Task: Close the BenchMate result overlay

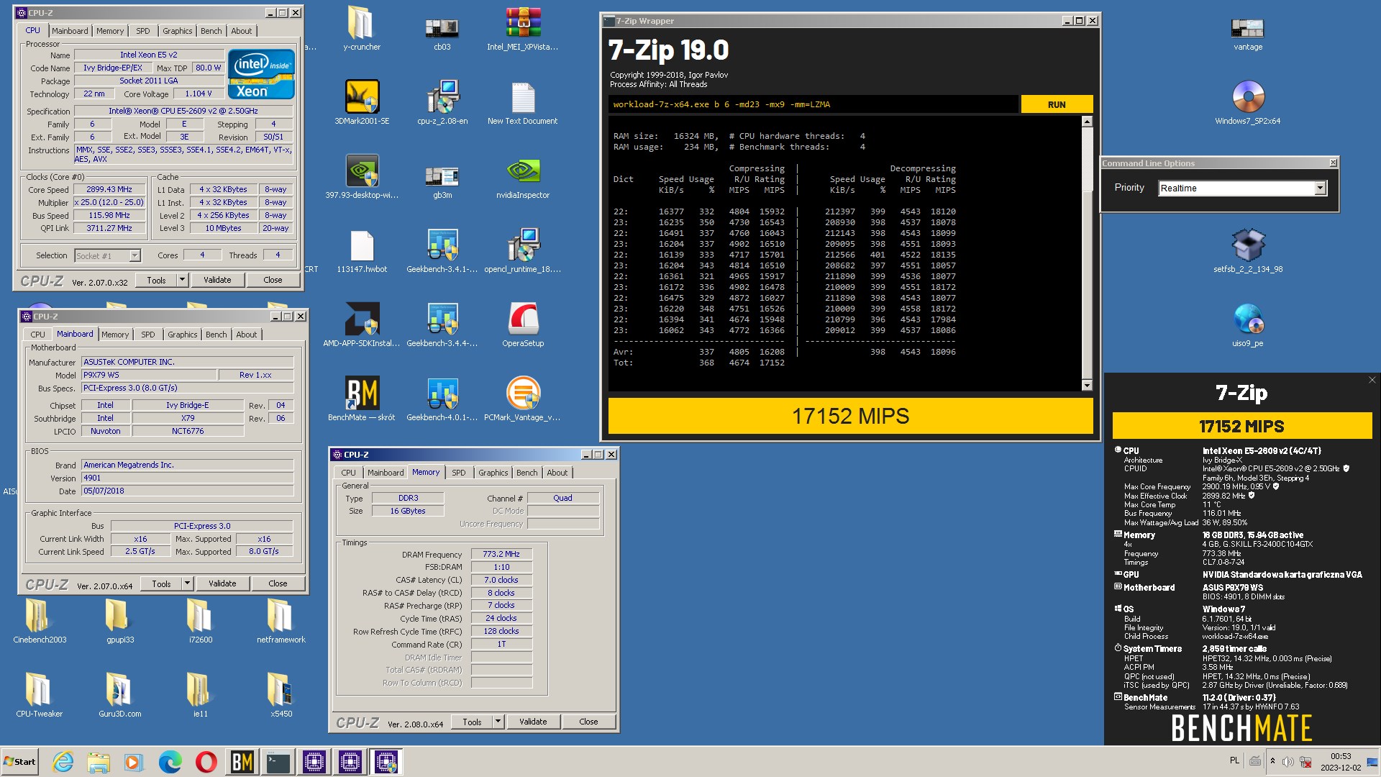Action: pos(1372,380)
